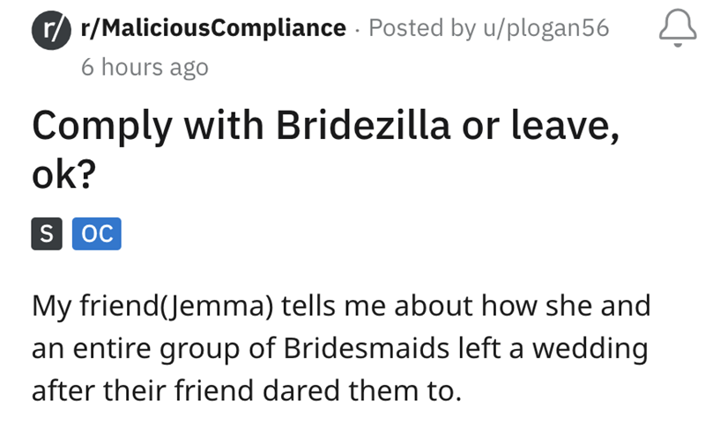
Task: Click the 6 hours ago timestamp
Action: [145, 68]
